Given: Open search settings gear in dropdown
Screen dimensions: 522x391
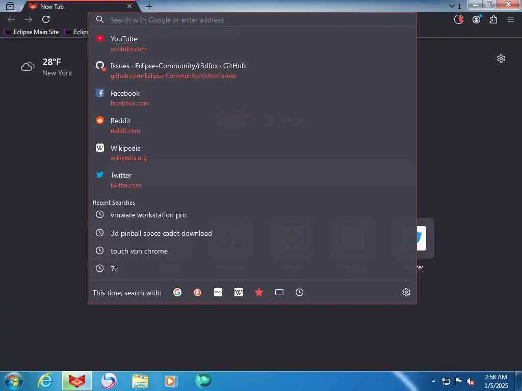Looking at the screenshot, I should click(x=406, y=292).
